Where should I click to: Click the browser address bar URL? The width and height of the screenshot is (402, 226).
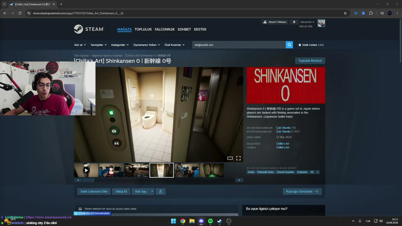[78, 13]
